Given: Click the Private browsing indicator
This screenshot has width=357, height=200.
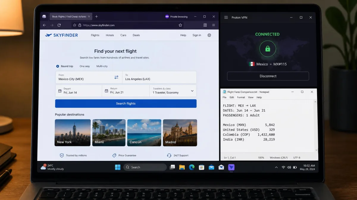Looking at the screenshot, I should tap(176, 17).
